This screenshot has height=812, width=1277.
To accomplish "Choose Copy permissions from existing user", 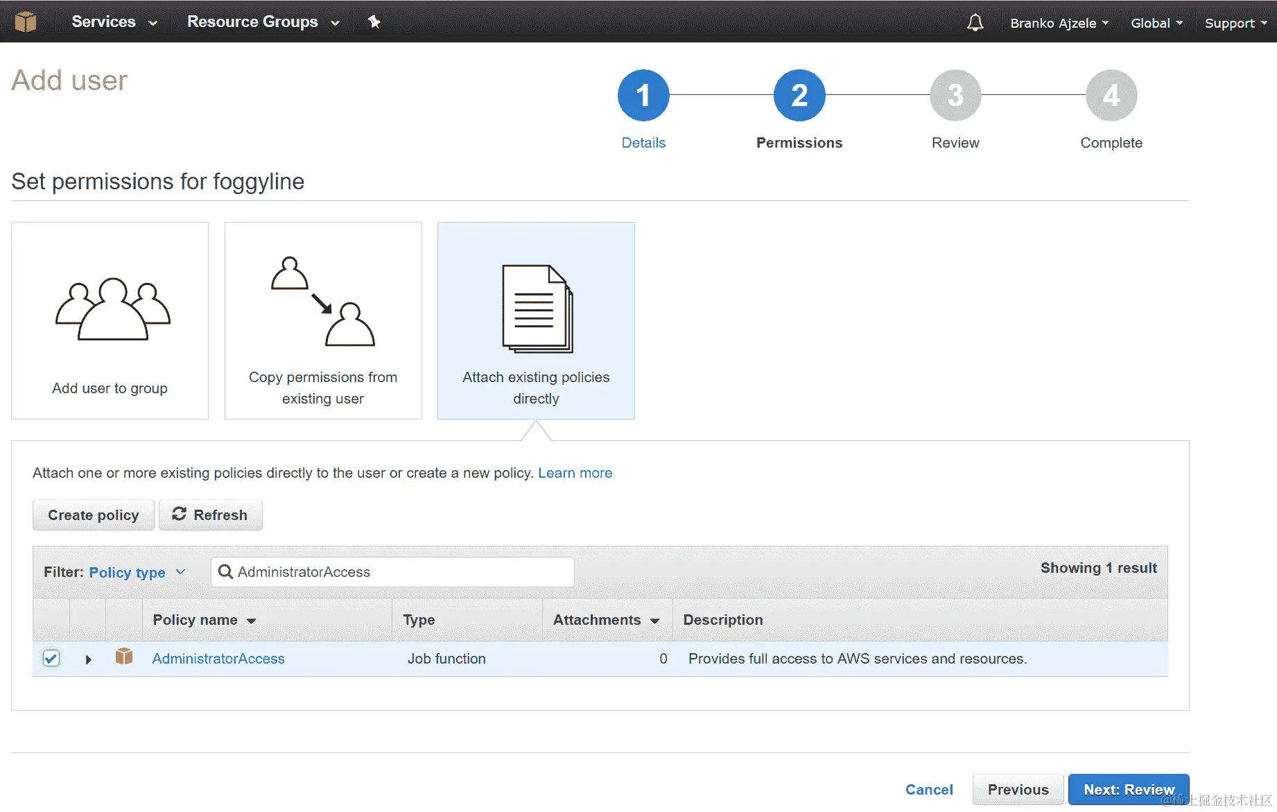I will [323, 320].
